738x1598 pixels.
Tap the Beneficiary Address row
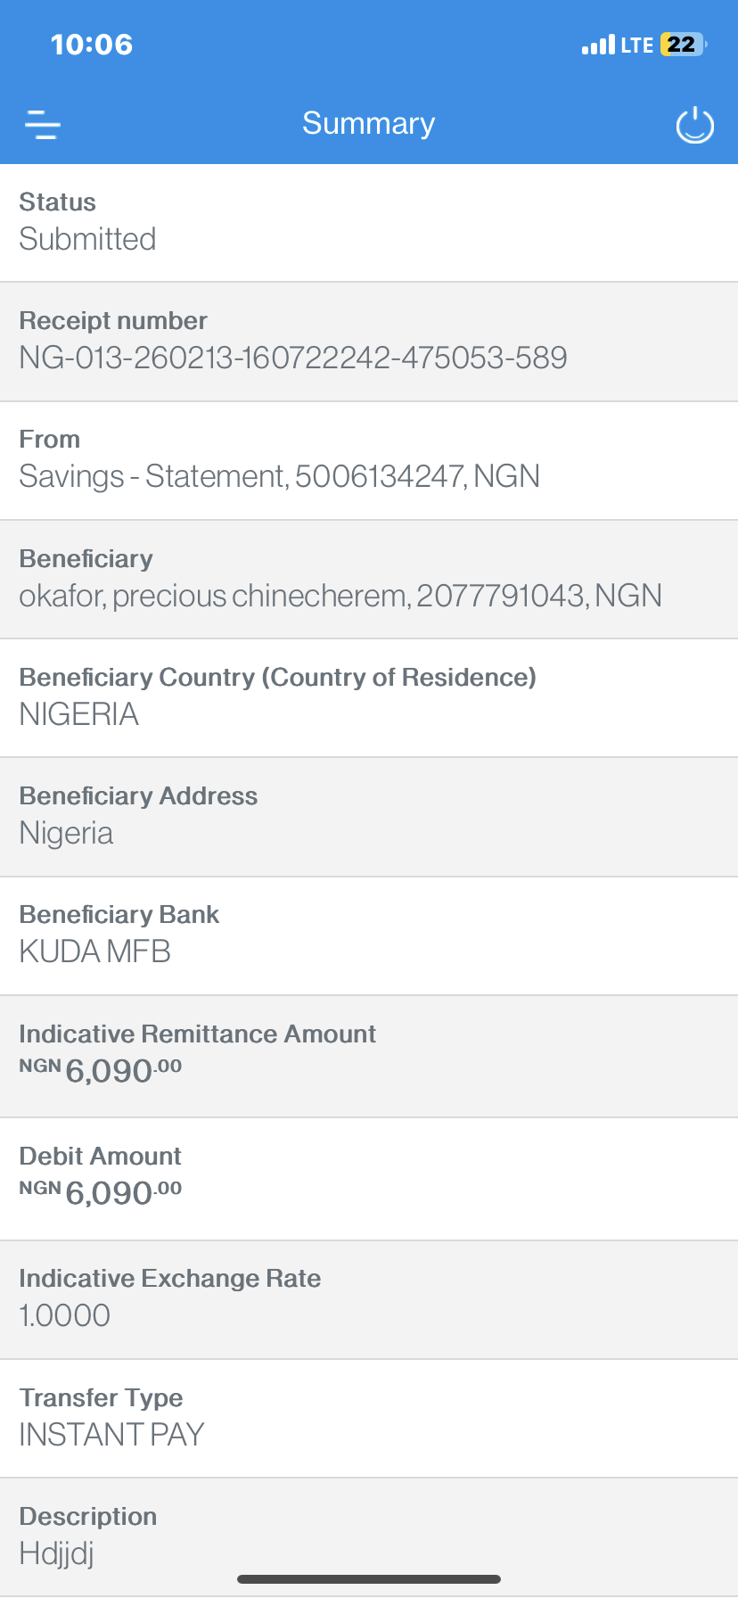(x=369, y=816)
